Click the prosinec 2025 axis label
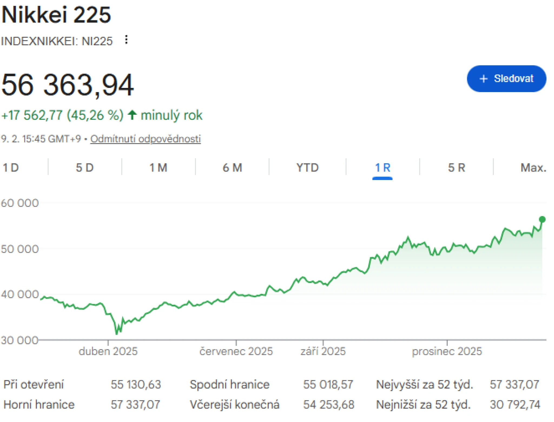554x422 pixels. 447,351
